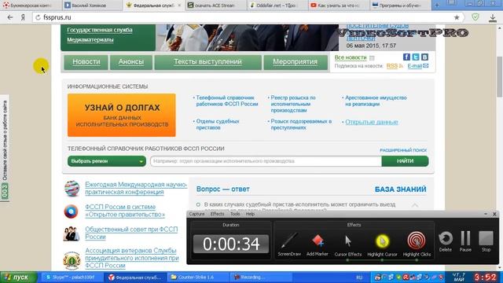Open the Отделы судебных приставов link

pyautogui.click(x=218, y=124)
